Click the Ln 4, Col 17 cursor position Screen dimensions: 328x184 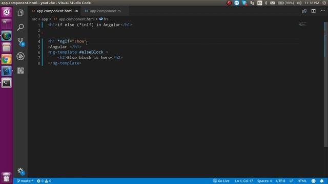(x=244, y=181)
